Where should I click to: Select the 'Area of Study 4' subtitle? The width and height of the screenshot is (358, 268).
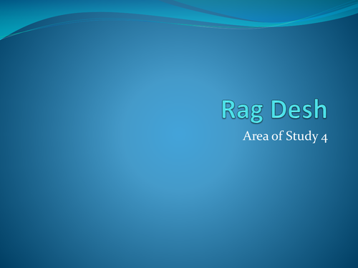coord(285,137)
